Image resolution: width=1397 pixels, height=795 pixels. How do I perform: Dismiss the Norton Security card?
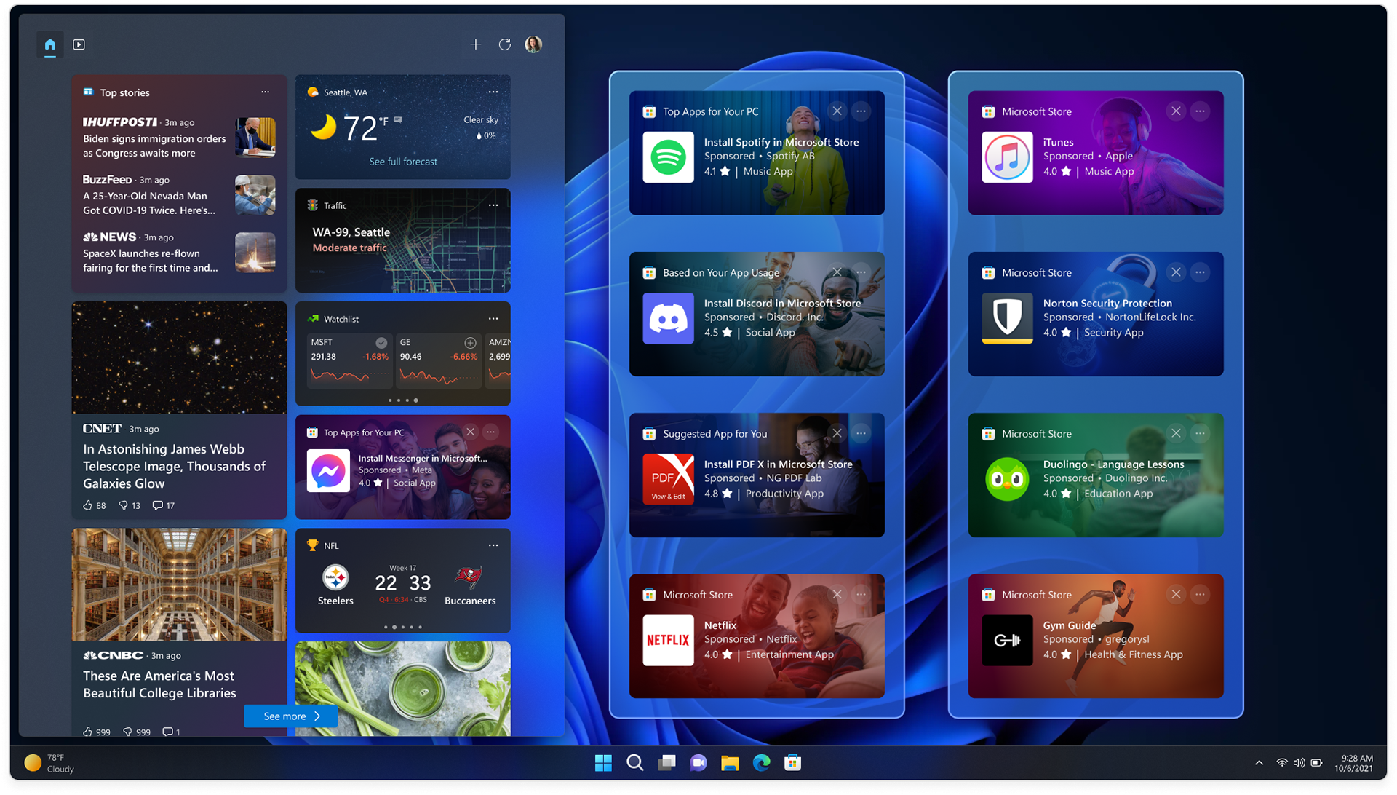coord(1176,272)
